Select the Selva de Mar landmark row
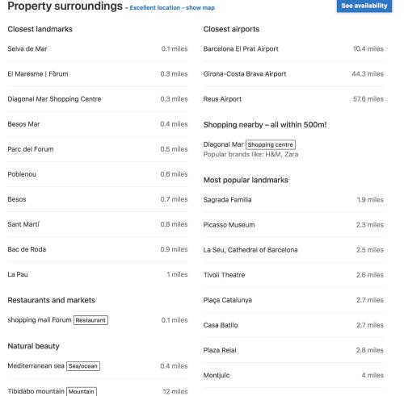The image size is (404, 396). (98, 49)
